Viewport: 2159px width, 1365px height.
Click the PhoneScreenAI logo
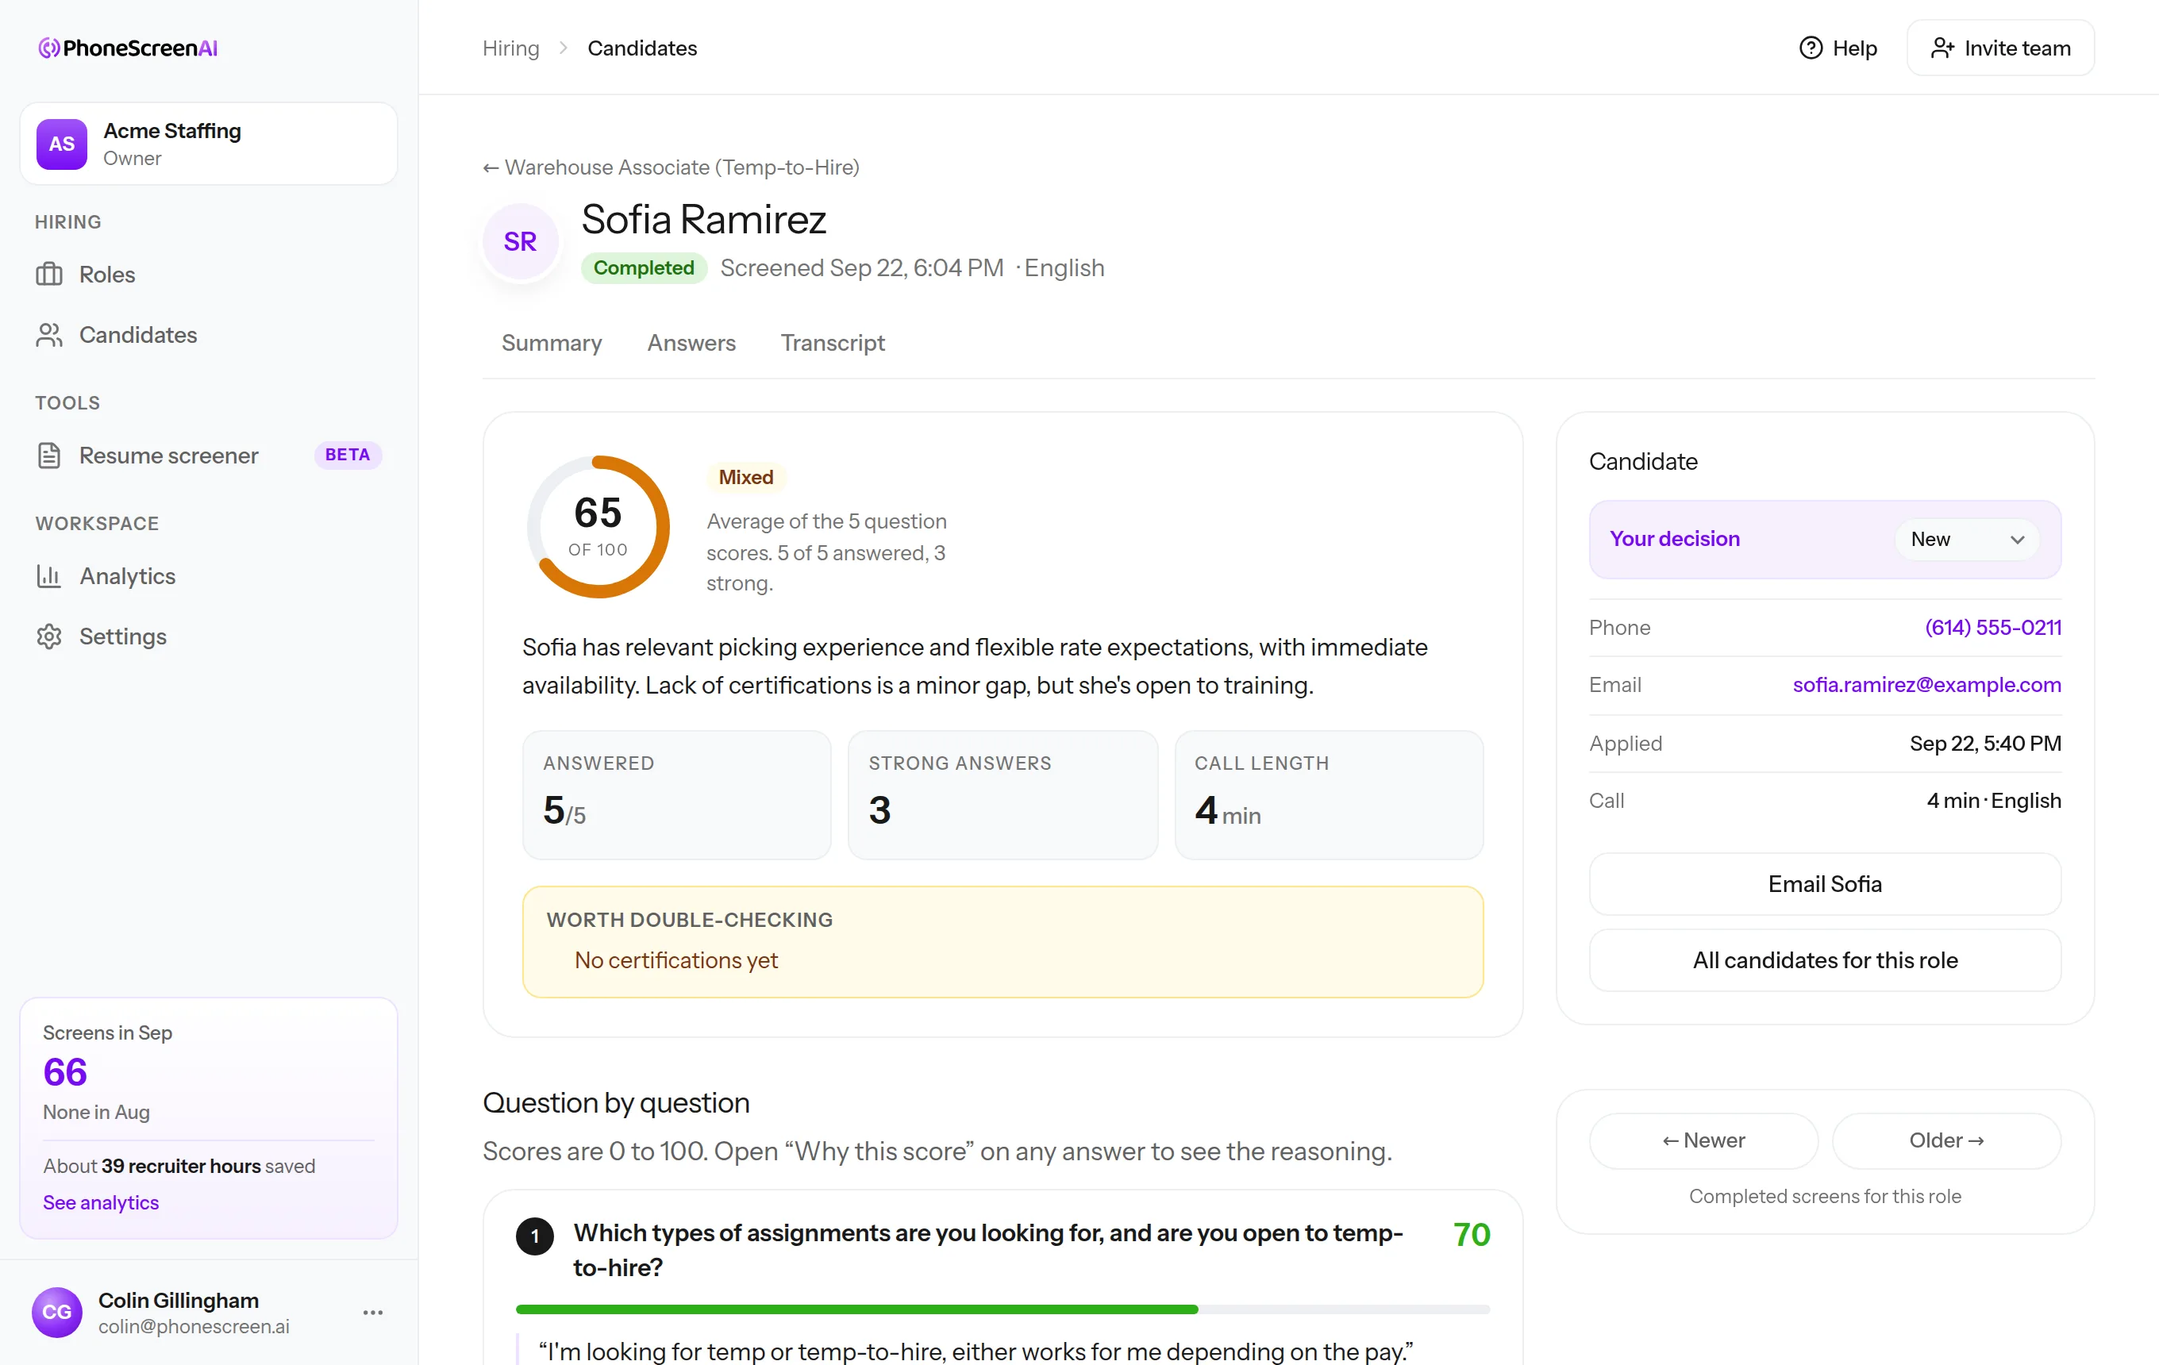(x=129, y=48)
